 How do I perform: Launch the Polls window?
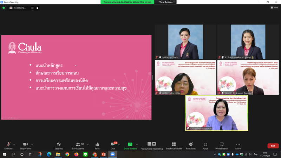click(97, 145)
